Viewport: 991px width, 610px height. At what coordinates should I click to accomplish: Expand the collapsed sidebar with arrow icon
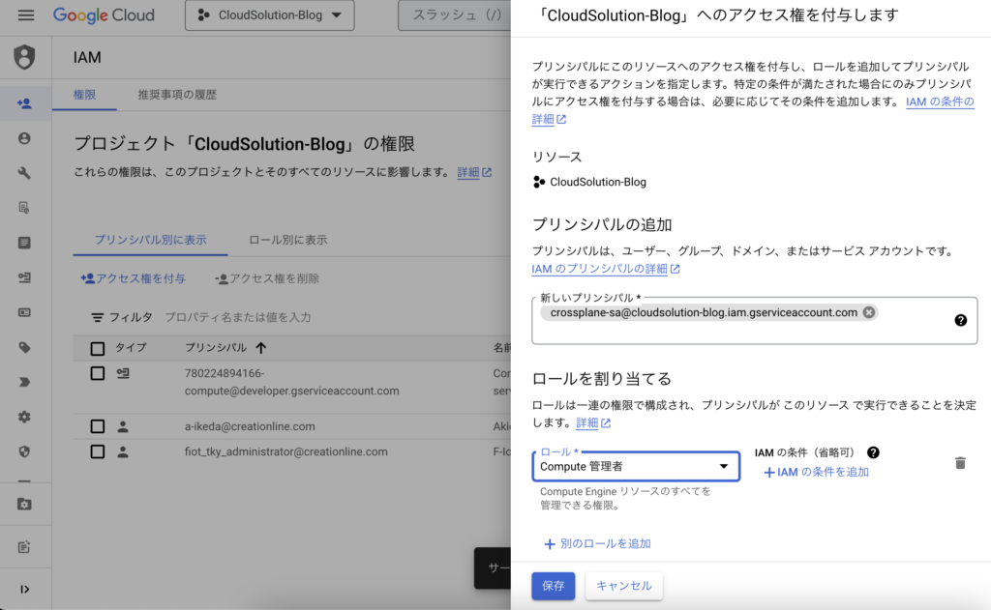[x=24, y=589]
